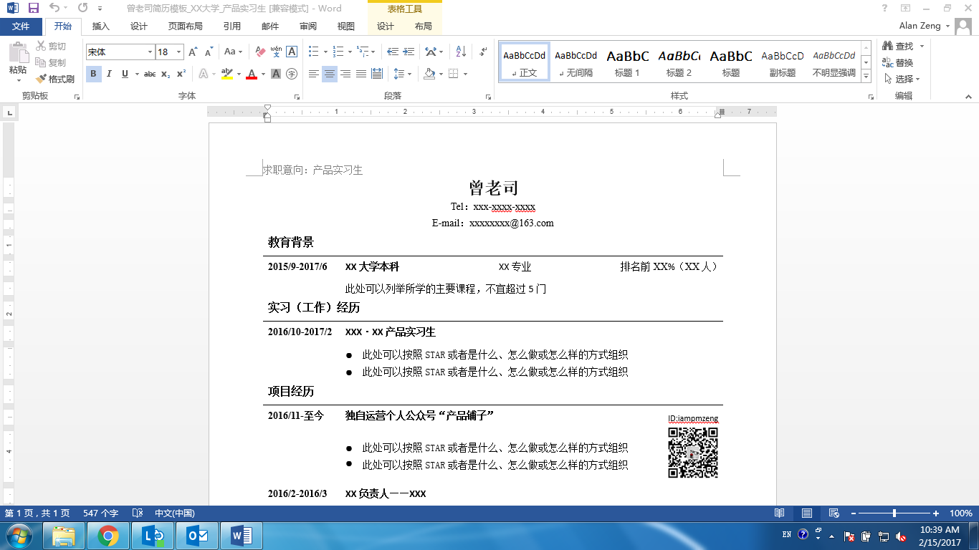Apply strikethrough formatting
The image size is (979, 550).
point(149,74)
